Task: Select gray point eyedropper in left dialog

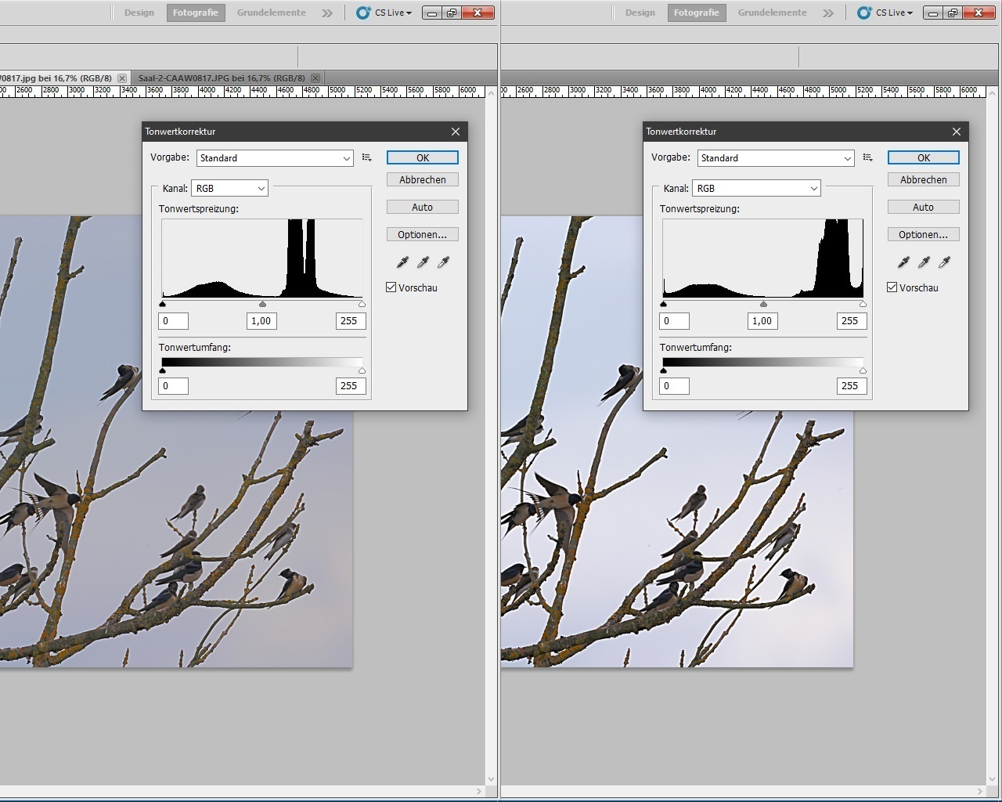Action: click(x=424, y=262)
